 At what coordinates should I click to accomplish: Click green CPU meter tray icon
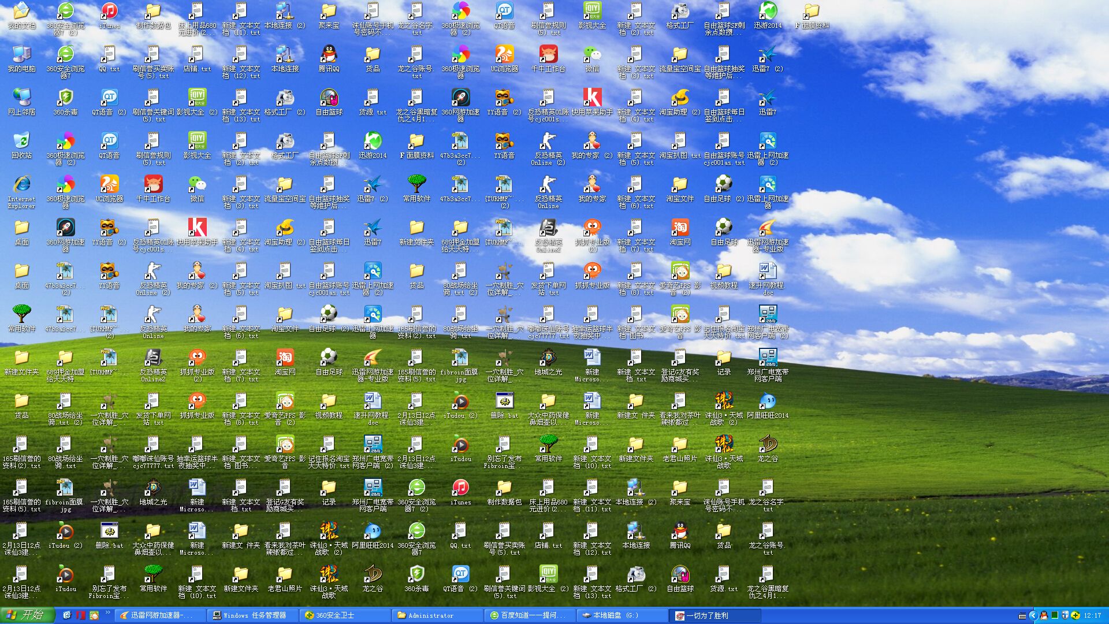(1055, 615)
